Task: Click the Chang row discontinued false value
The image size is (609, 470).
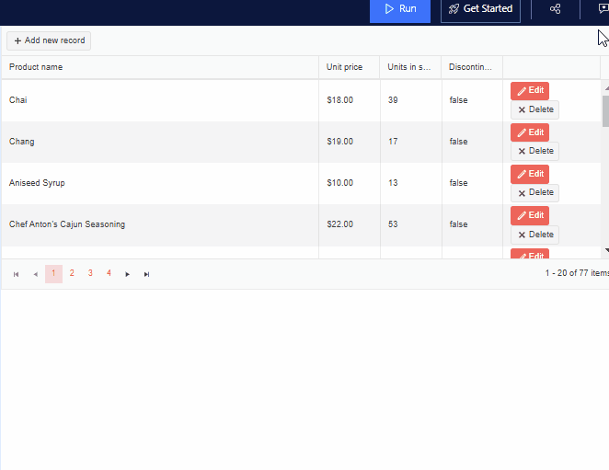Action: 458,142
